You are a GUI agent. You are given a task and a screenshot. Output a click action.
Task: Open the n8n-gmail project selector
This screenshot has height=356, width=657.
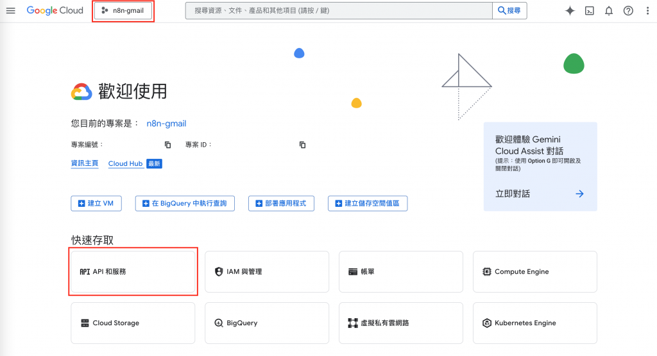click(x=123, y=11)
